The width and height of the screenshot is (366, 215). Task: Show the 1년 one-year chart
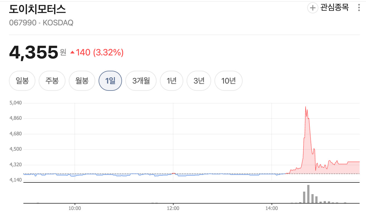pos(172,81)
